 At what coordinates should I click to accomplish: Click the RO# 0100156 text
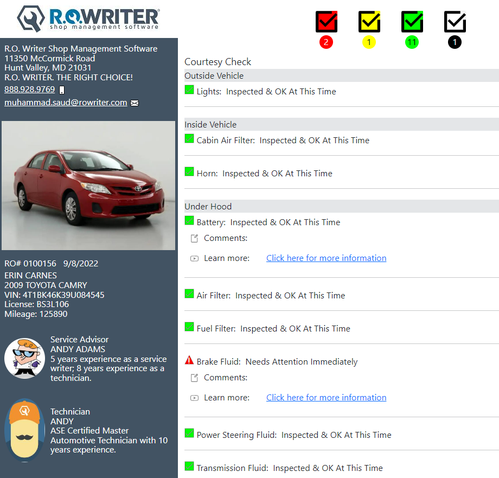pos(30,264)
